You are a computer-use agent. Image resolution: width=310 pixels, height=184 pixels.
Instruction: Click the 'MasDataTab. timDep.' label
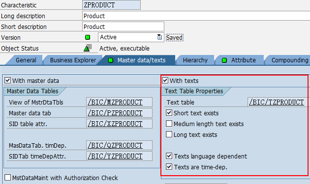[37, 146]
